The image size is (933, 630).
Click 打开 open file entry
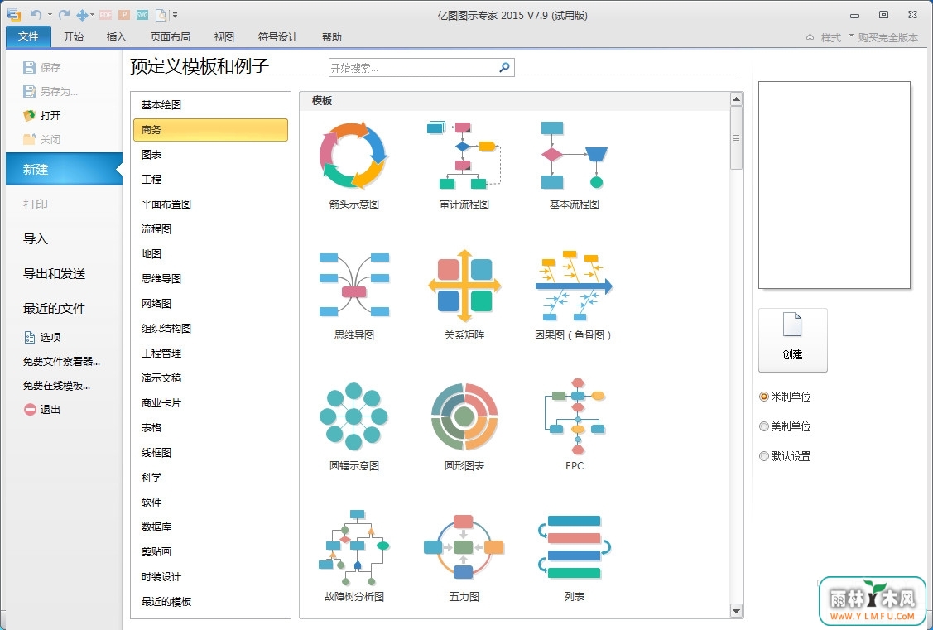[41, 115]
